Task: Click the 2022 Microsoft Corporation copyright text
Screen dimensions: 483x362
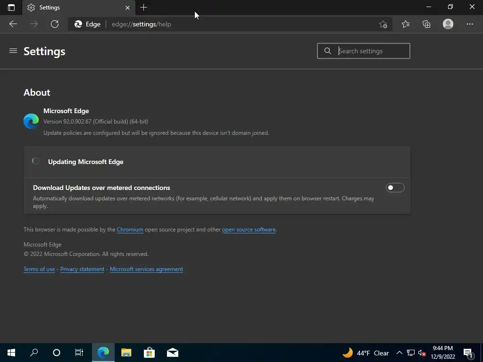Action: pyautogui.click(x=86, y=254)
